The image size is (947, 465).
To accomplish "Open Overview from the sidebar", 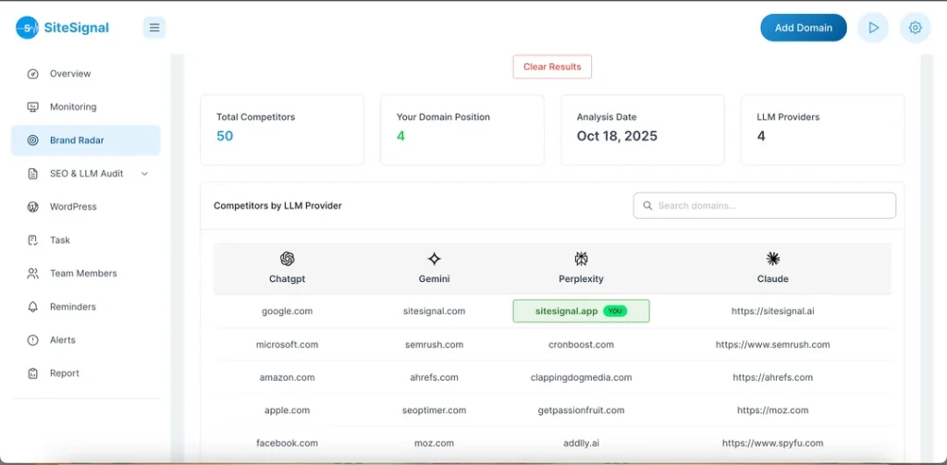I will 70,74.
